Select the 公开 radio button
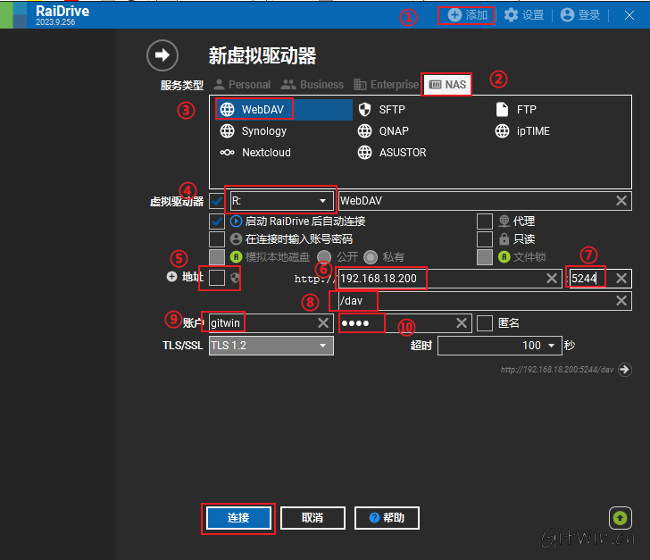Screen dimensions: 650x560 324,257
